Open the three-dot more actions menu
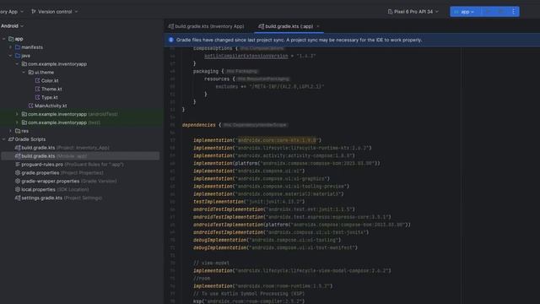 point(514,12)
